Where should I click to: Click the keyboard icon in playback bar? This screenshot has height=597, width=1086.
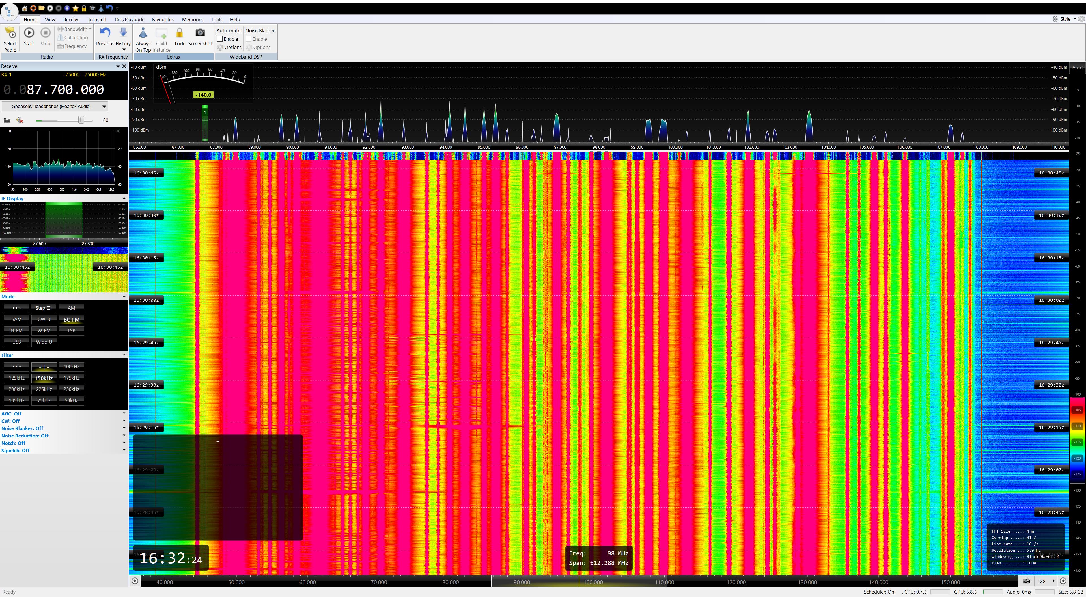tap(1026, 581)
